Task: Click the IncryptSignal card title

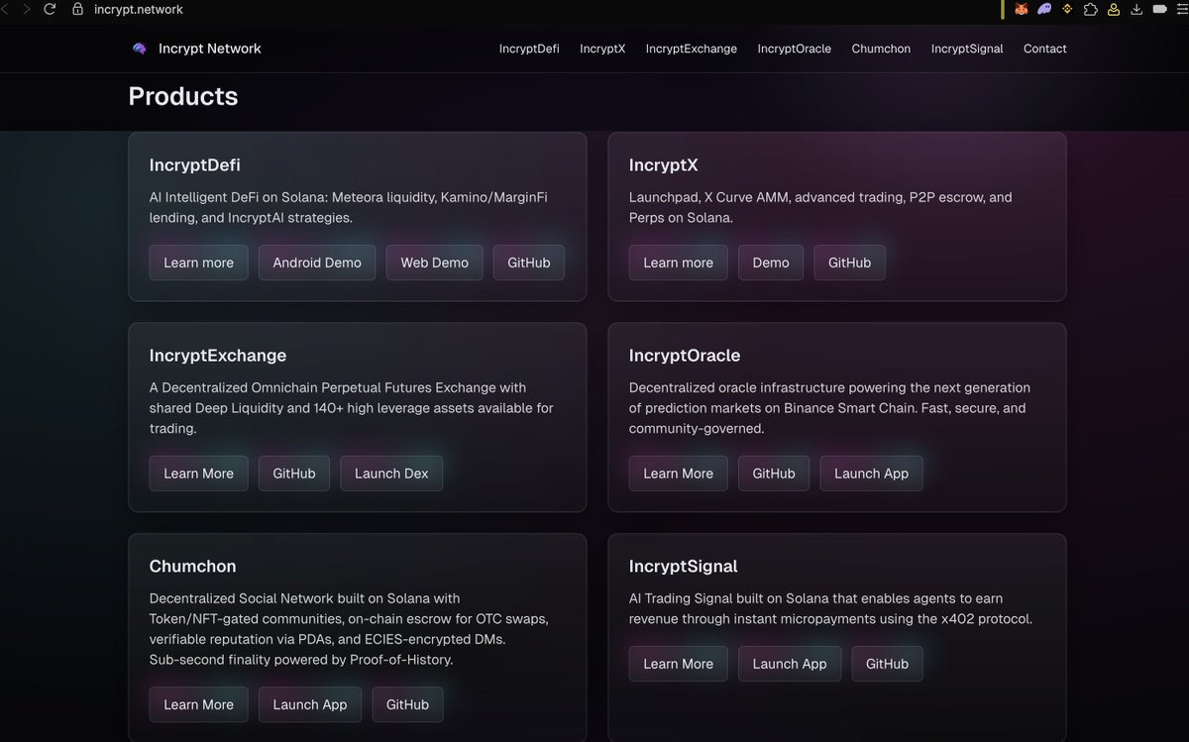Action: pos(684,567)
